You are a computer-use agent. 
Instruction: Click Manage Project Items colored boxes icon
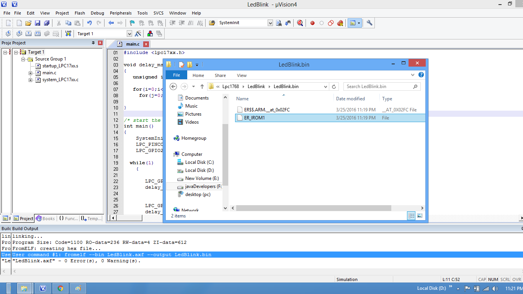coord(150,34)
